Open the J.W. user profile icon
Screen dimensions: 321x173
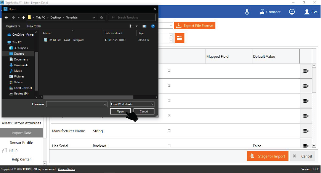[x=307, y=12]
